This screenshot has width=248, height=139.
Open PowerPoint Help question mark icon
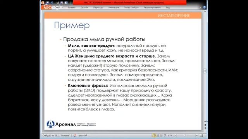[x=205, y=7]
